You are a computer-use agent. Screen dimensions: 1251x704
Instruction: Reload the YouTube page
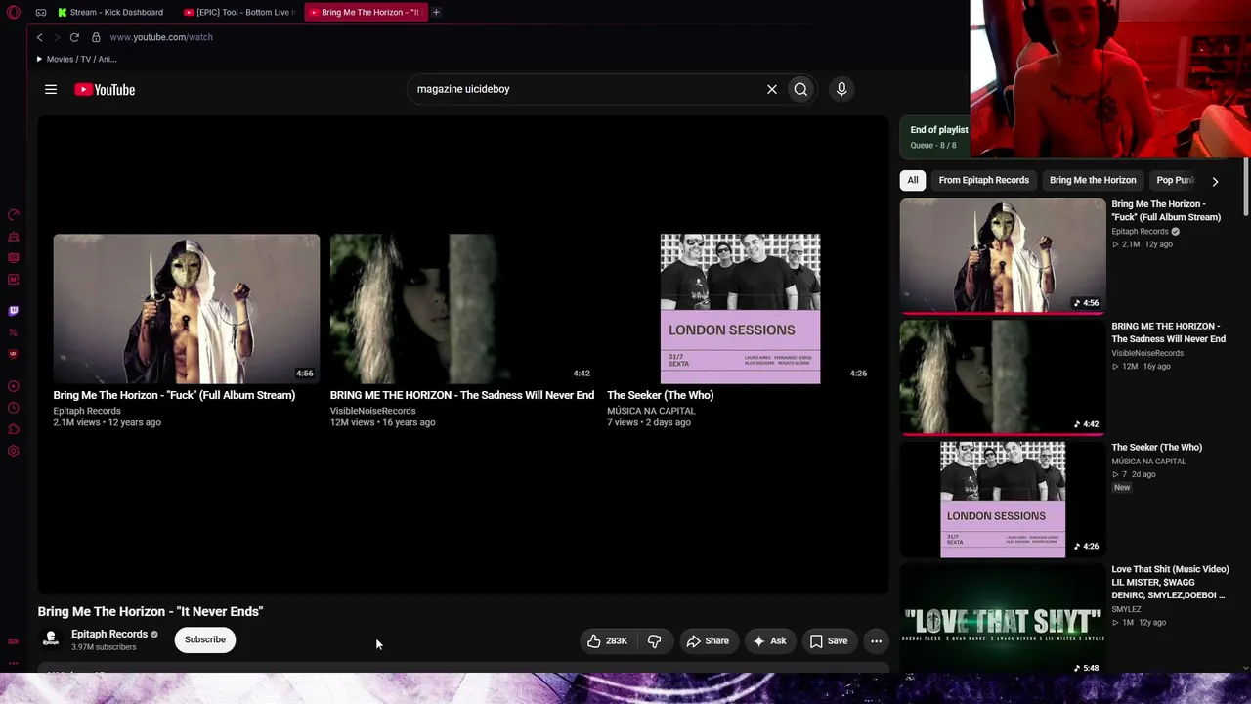click(74, 37)
